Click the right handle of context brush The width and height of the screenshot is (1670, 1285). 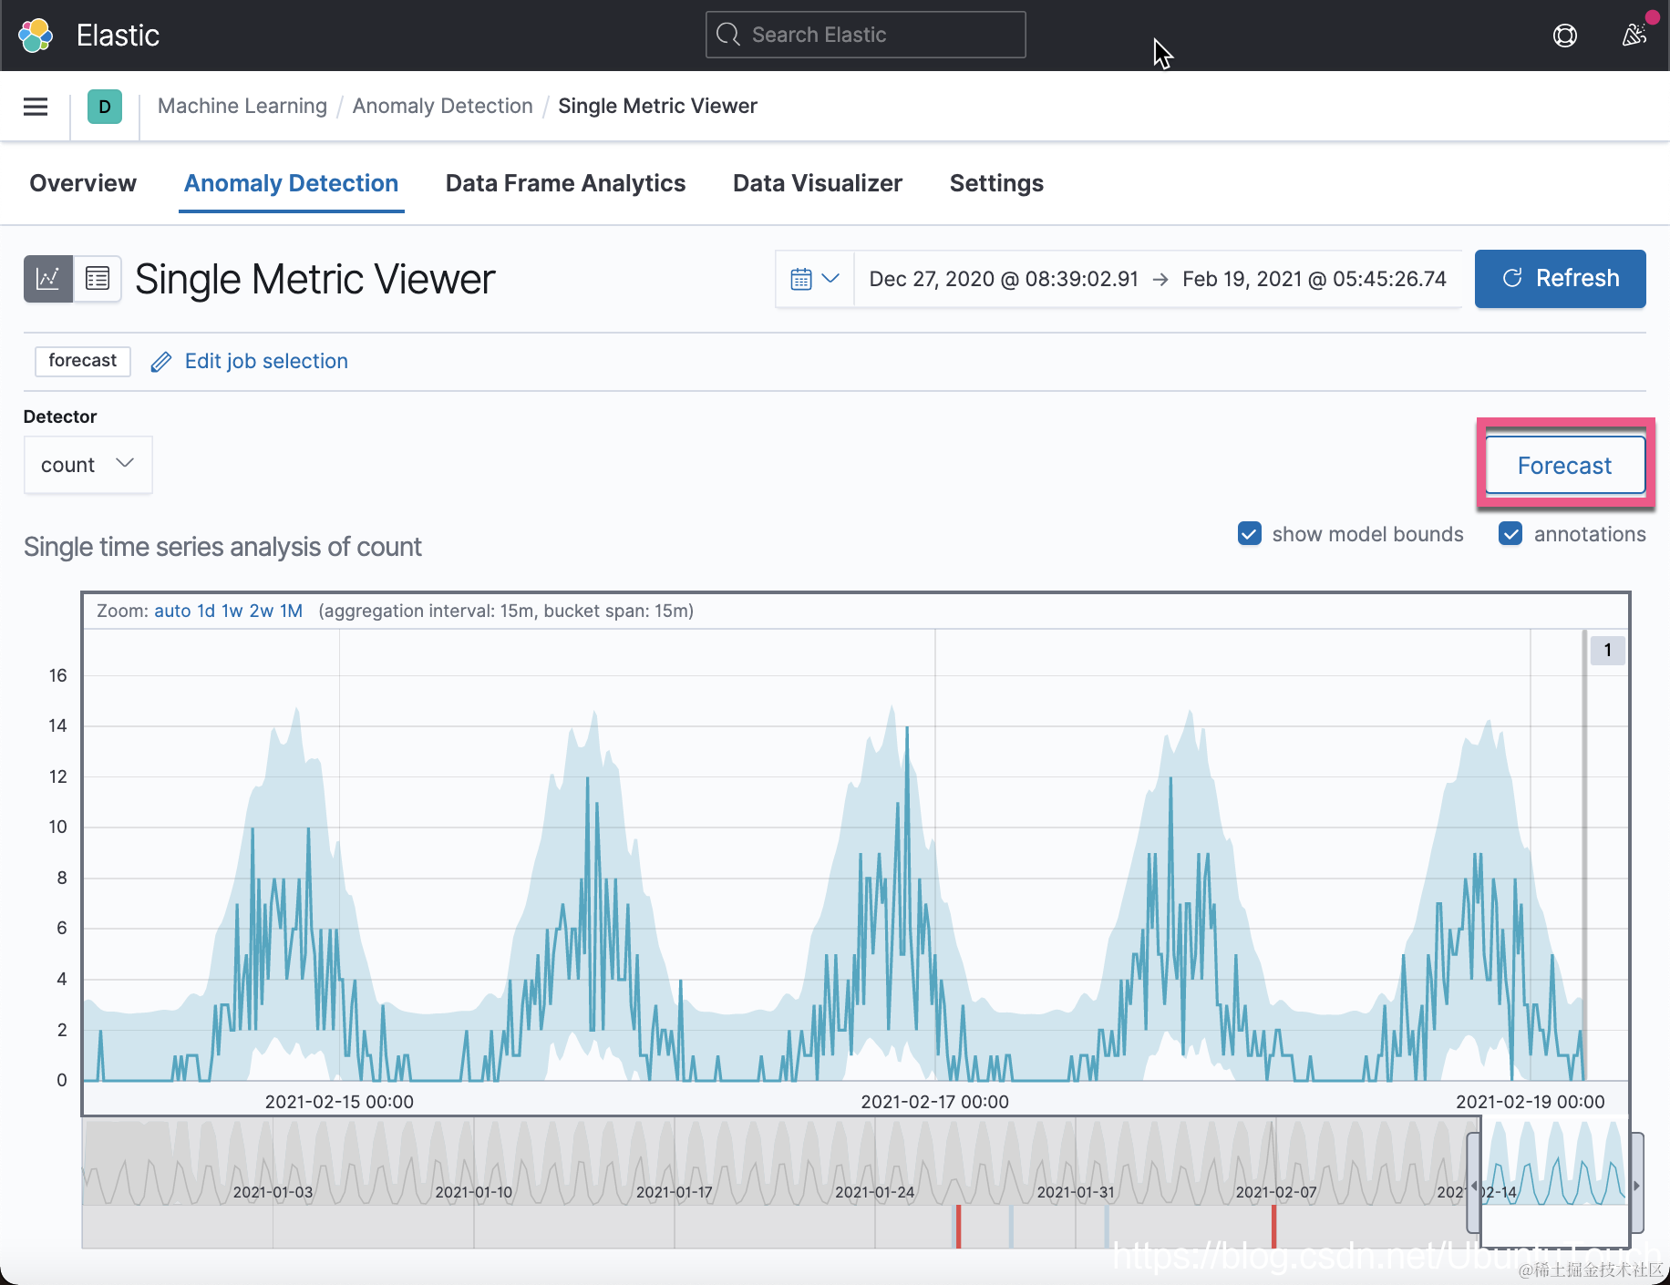click(1636, 1184)
